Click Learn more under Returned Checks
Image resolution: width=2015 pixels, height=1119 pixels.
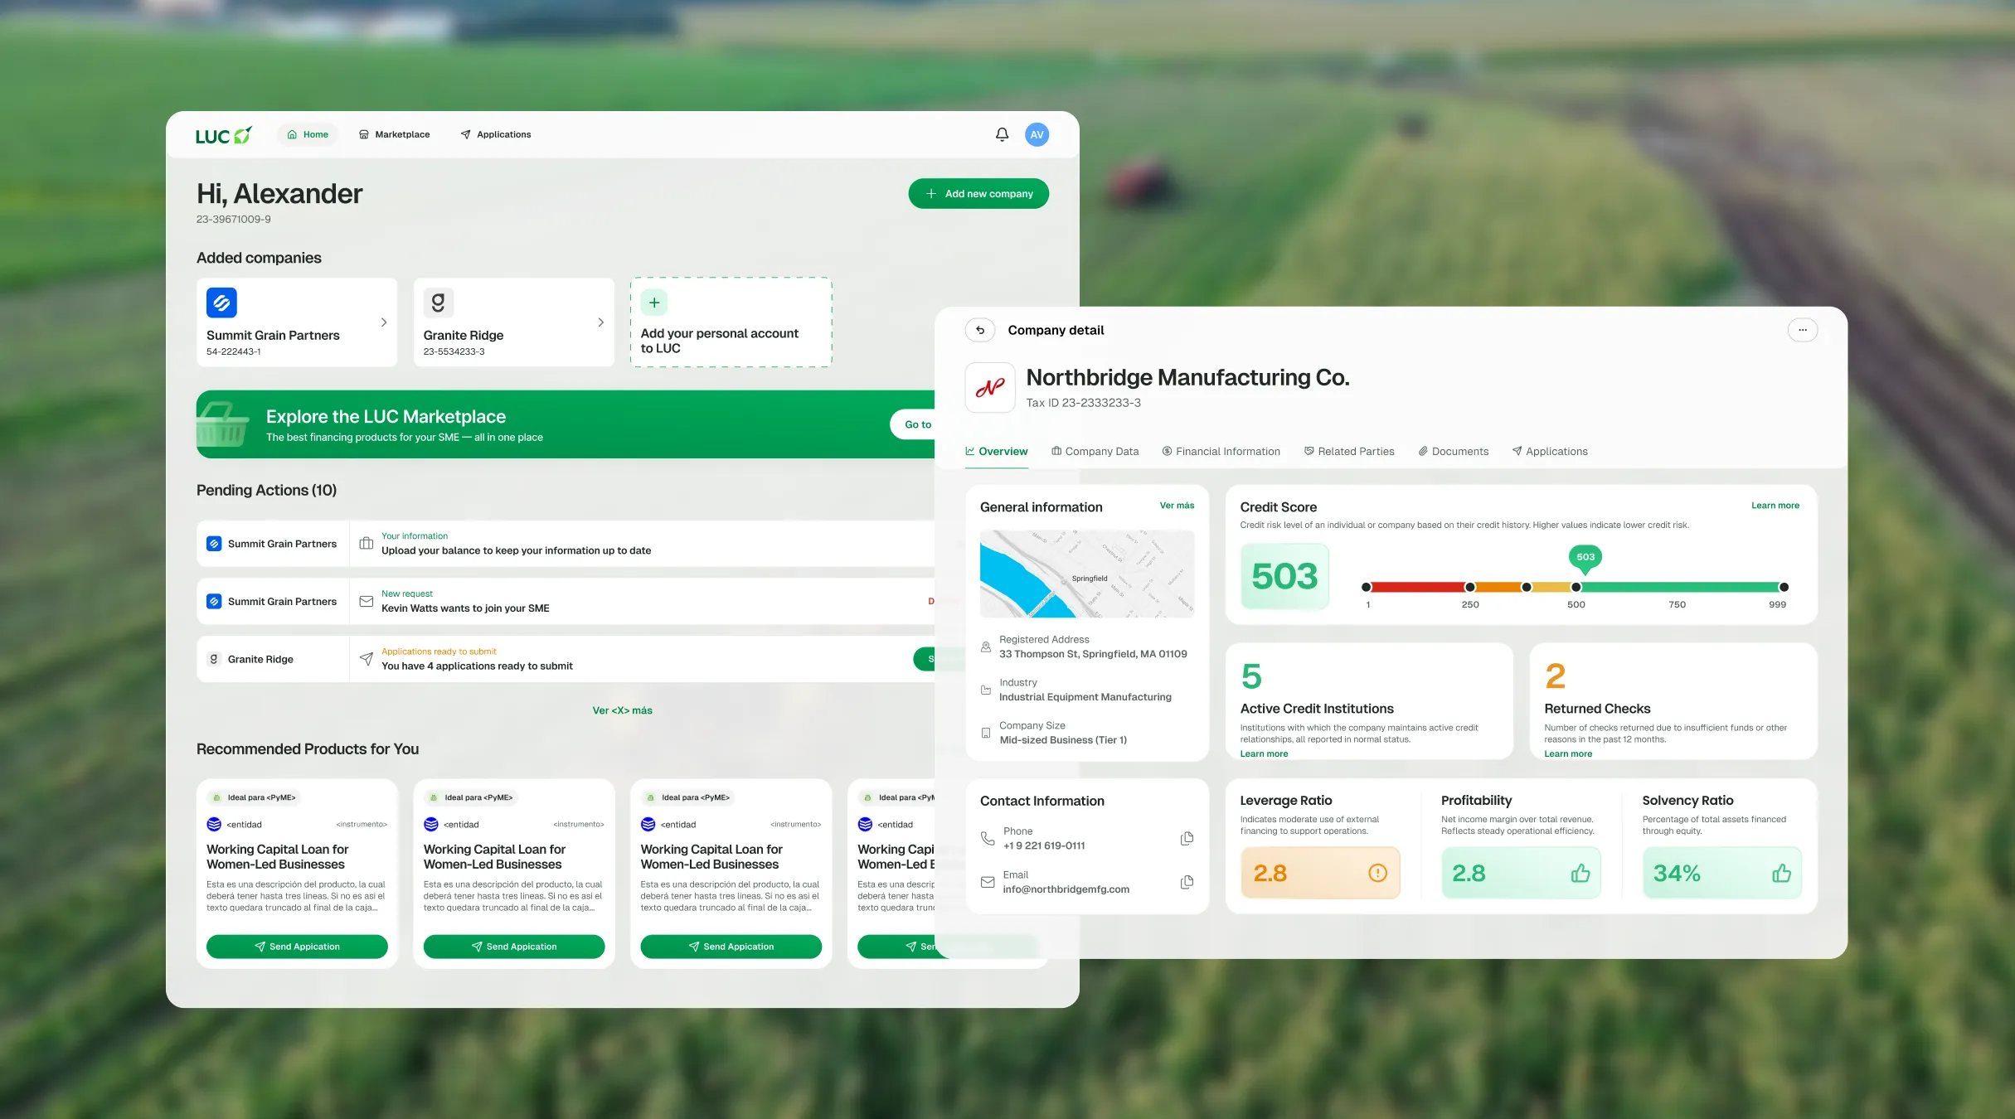(x=1568, y=753)
